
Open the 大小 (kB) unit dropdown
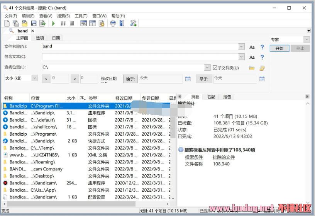click(35, 78)
